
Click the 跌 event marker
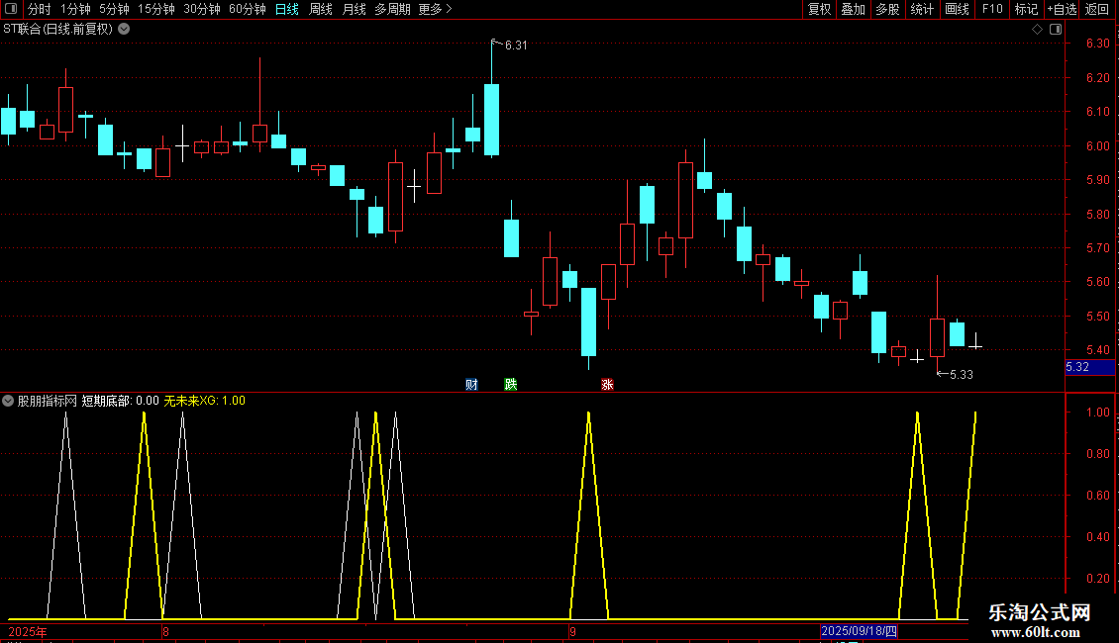tap(511, 384)
